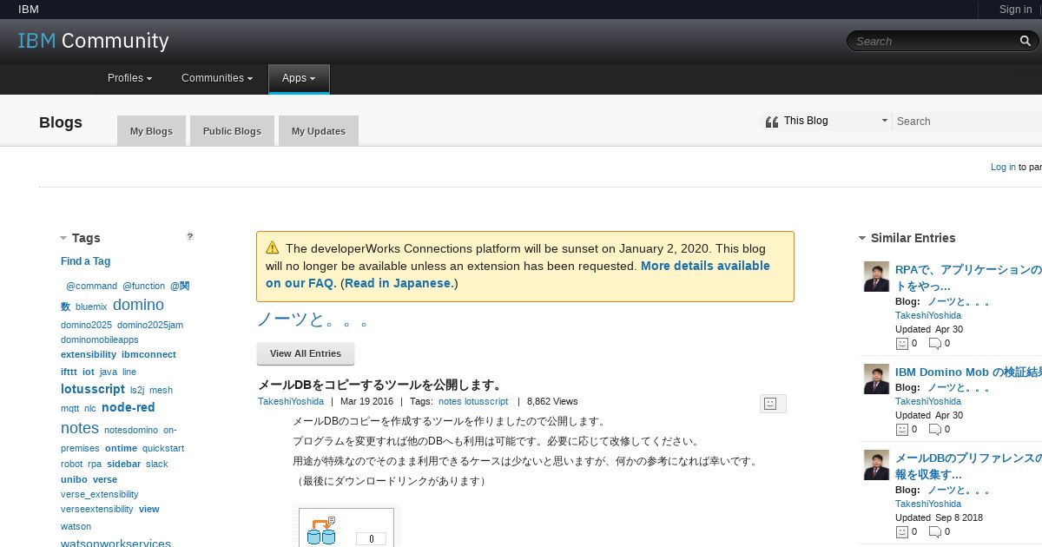Click the blog Search input field
Image resolution: width=1042 pixels, height=547 pixels.
[967, 122]
